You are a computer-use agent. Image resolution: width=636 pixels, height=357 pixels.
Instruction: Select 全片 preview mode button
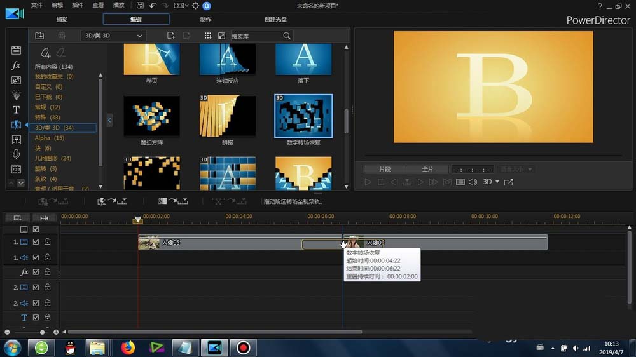point(427,169)
